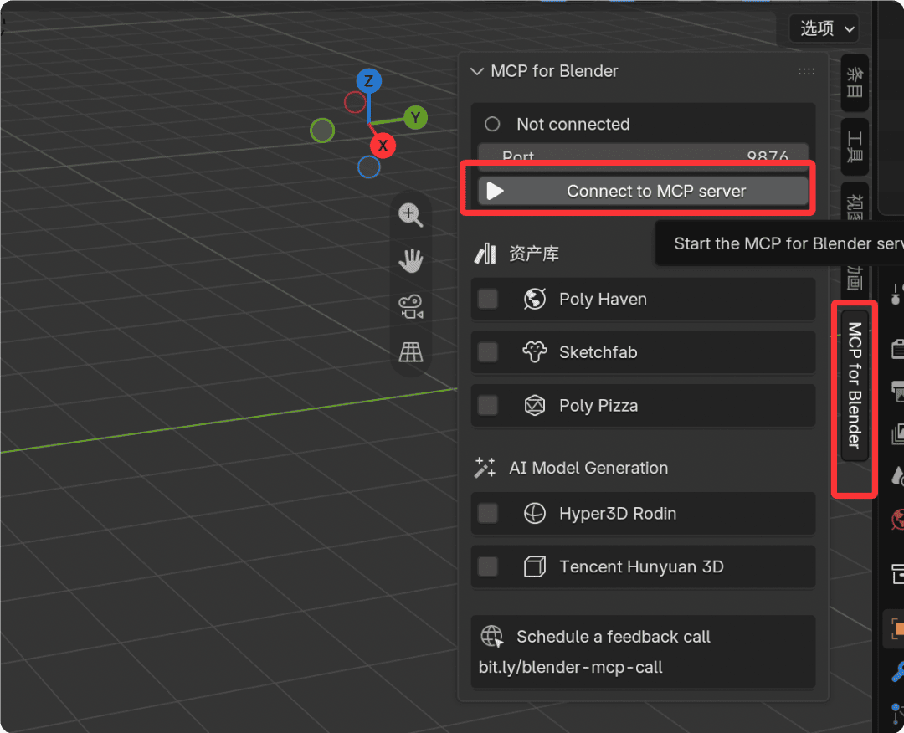Collapse the MCP for Blender panel

tap(477, 71)
